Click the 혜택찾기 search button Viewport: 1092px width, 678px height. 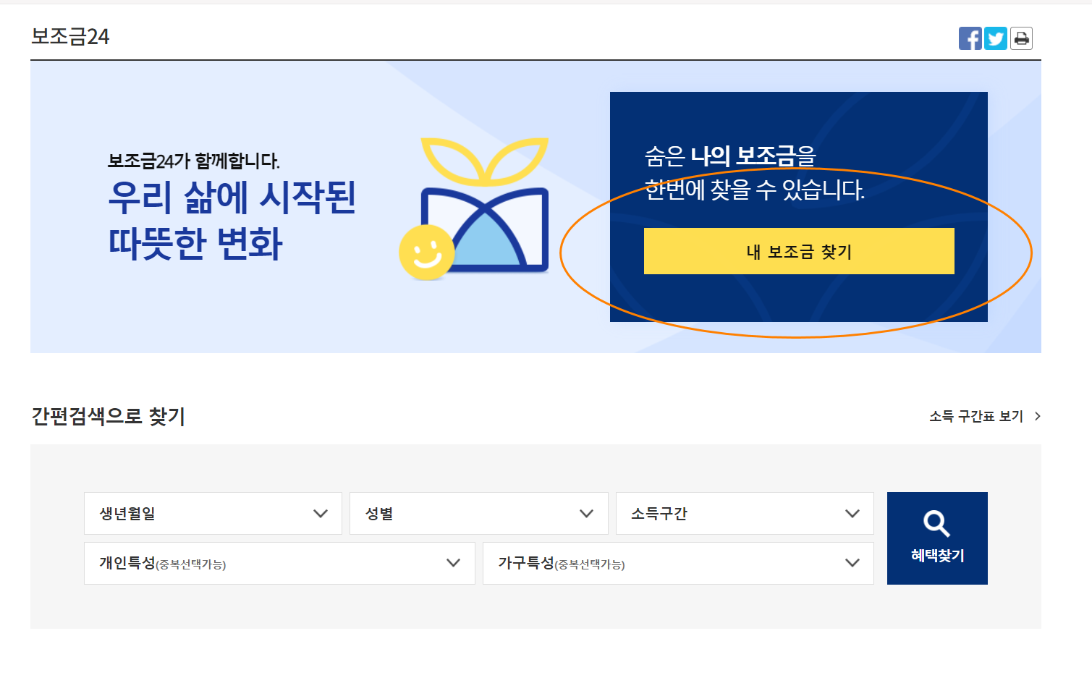(937, 538)
